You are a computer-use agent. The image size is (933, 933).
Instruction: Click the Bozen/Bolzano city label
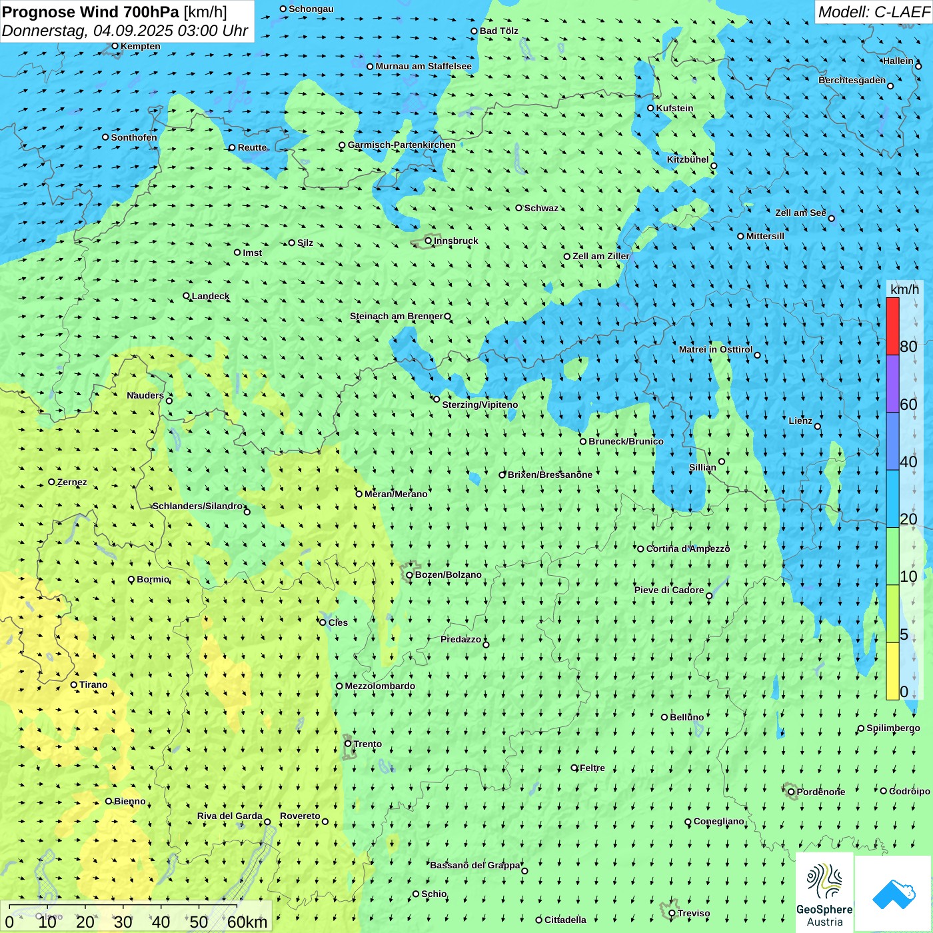[x=448, y=574]
